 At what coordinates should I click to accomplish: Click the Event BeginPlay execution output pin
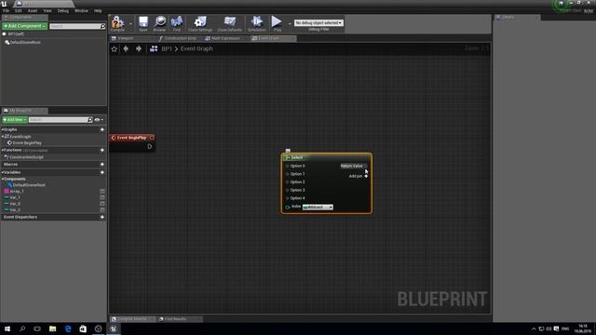150,147
